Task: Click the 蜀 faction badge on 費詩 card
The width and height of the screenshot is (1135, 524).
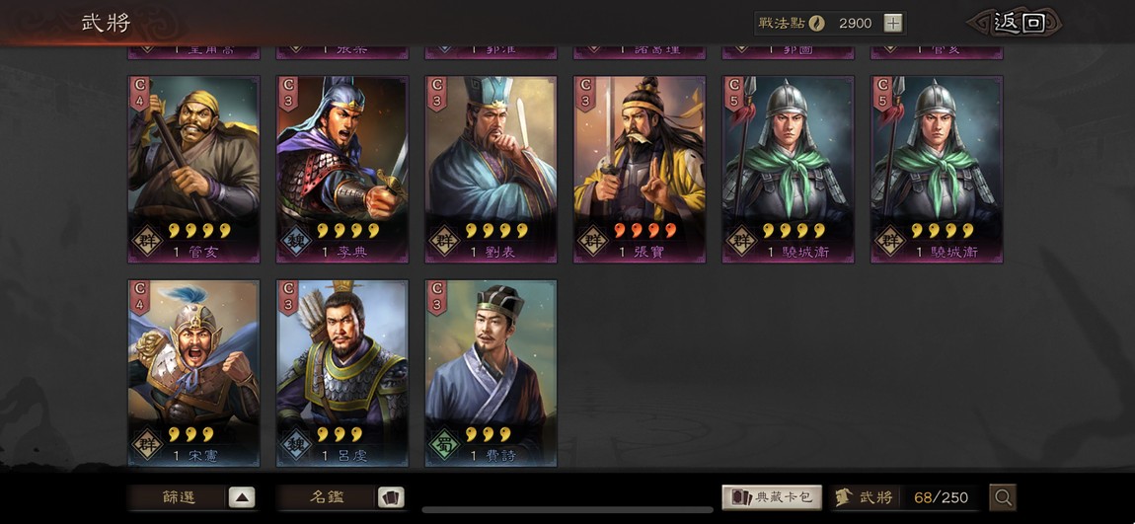Action: 444,445
